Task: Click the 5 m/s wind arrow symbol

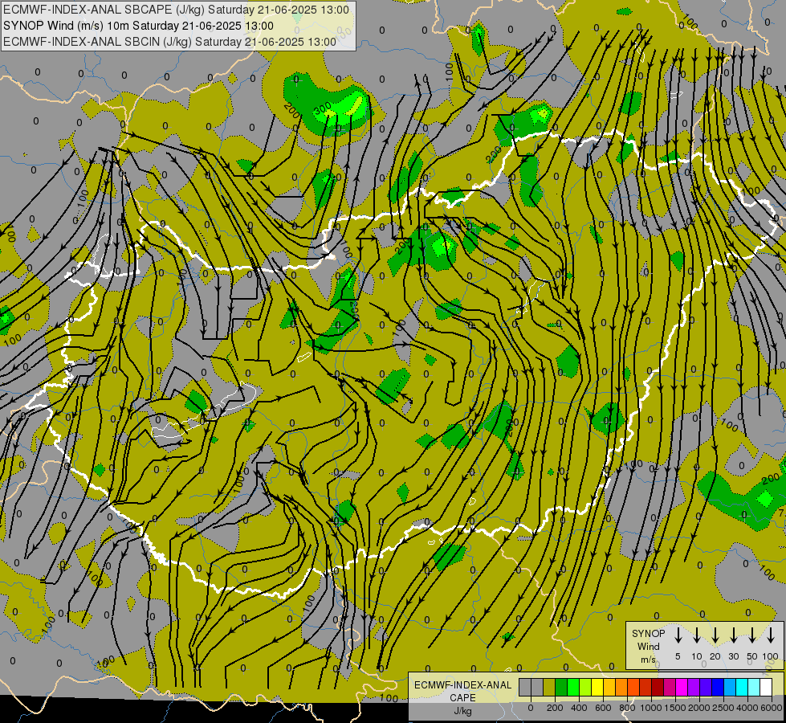Action: [678, 635]
